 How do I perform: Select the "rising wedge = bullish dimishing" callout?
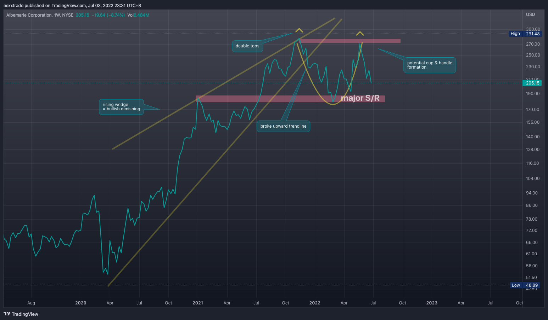[x=122, y=107]
